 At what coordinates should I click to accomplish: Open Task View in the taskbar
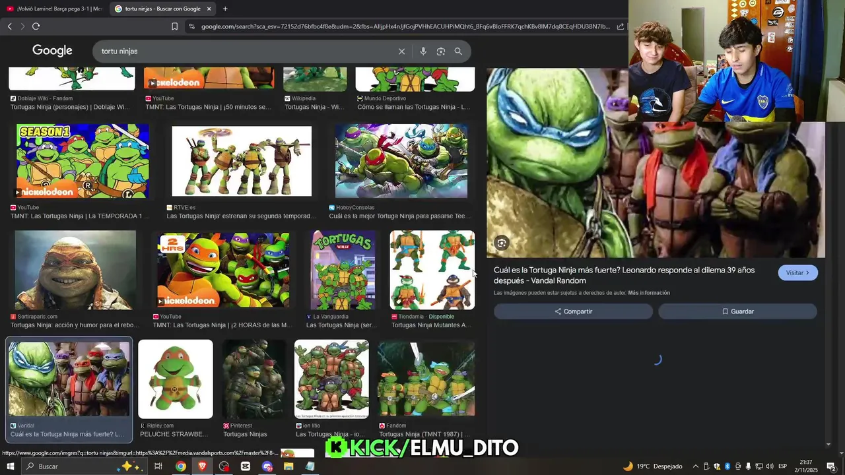click(158, 466)
